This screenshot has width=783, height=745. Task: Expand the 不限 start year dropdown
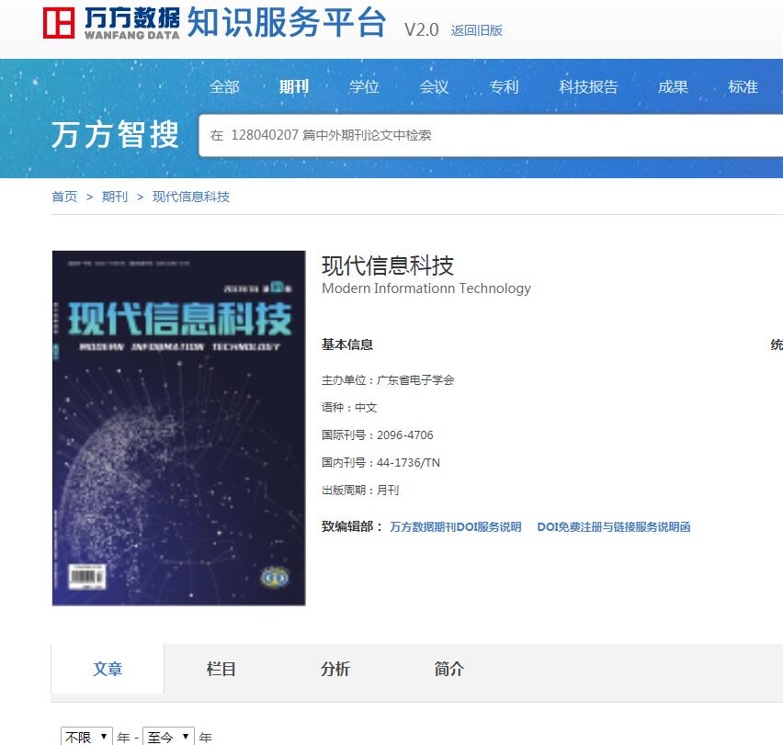click(x=86, y=737)
